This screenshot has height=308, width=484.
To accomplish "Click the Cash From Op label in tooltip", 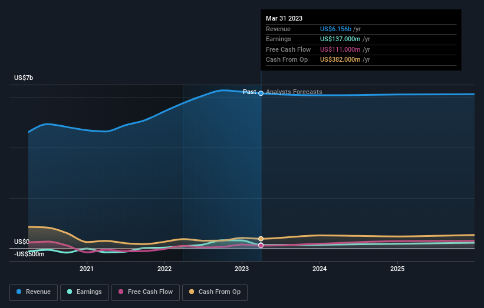I will coord(287,60).
